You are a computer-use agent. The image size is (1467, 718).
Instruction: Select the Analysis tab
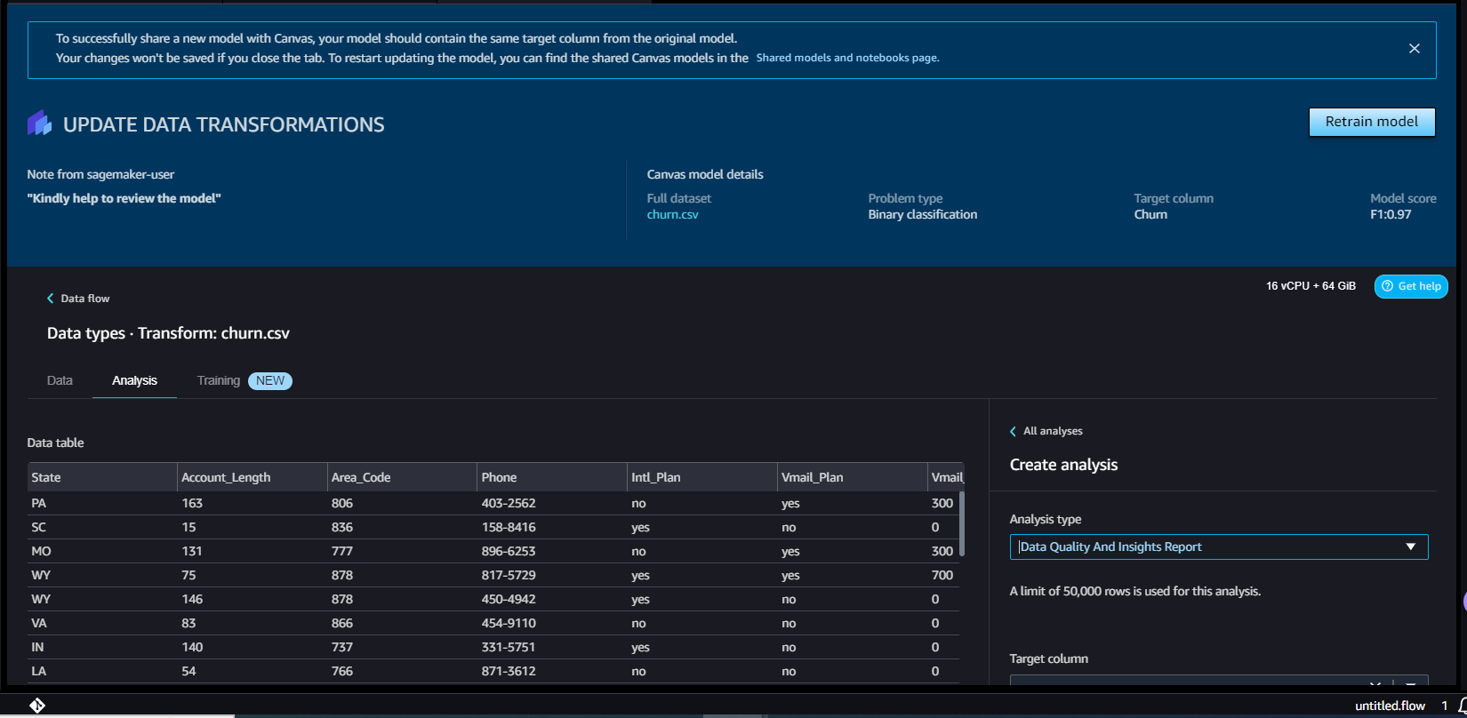tap(134, 380)
